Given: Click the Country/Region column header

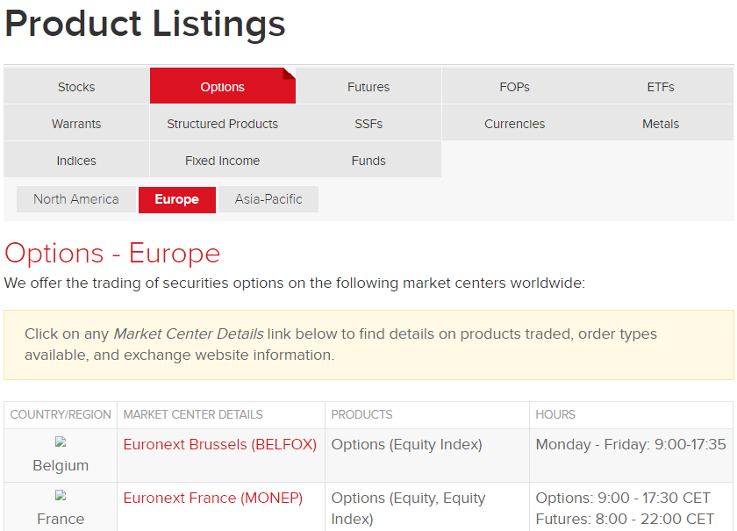Looking at the screenshot, I should click(x=61, y=414).
